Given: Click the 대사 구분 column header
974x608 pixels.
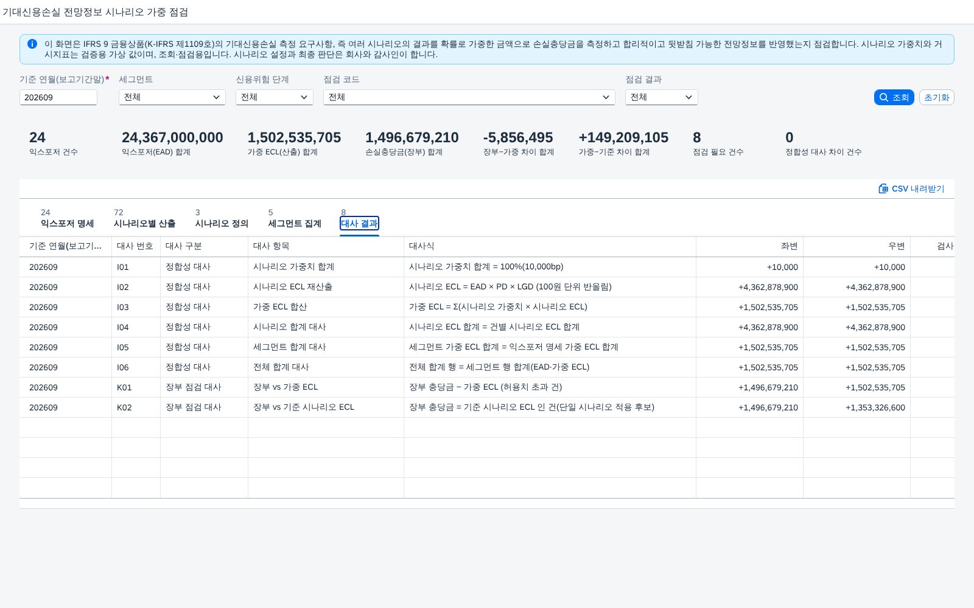Looking at the screenshot, I should (x=204, y=246).
